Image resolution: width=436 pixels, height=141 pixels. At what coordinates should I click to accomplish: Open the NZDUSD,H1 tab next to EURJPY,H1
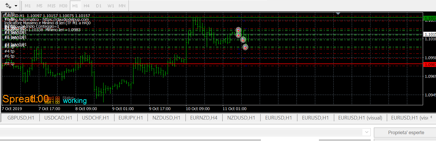click(x=167, y=118)
